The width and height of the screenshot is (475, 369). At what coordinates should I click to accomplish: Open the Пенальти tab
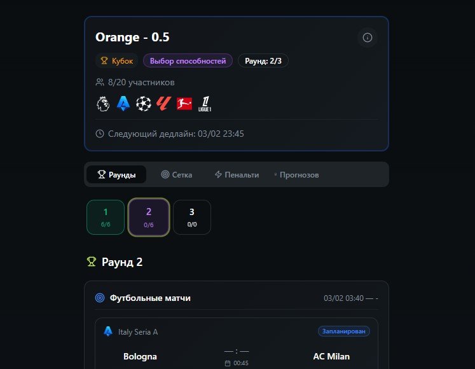tap(237, 174)
